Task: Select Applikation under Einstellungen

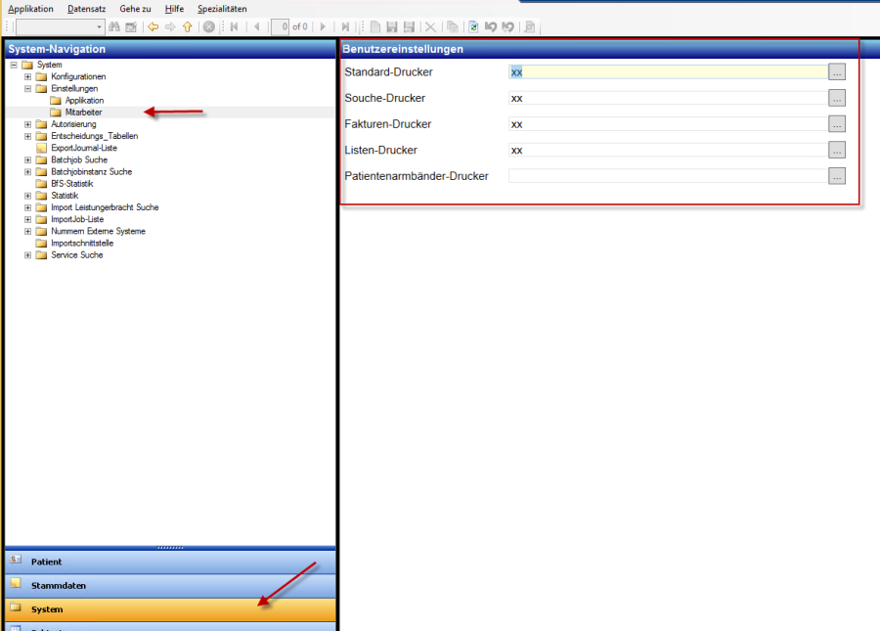Action: tap(84, 100)
